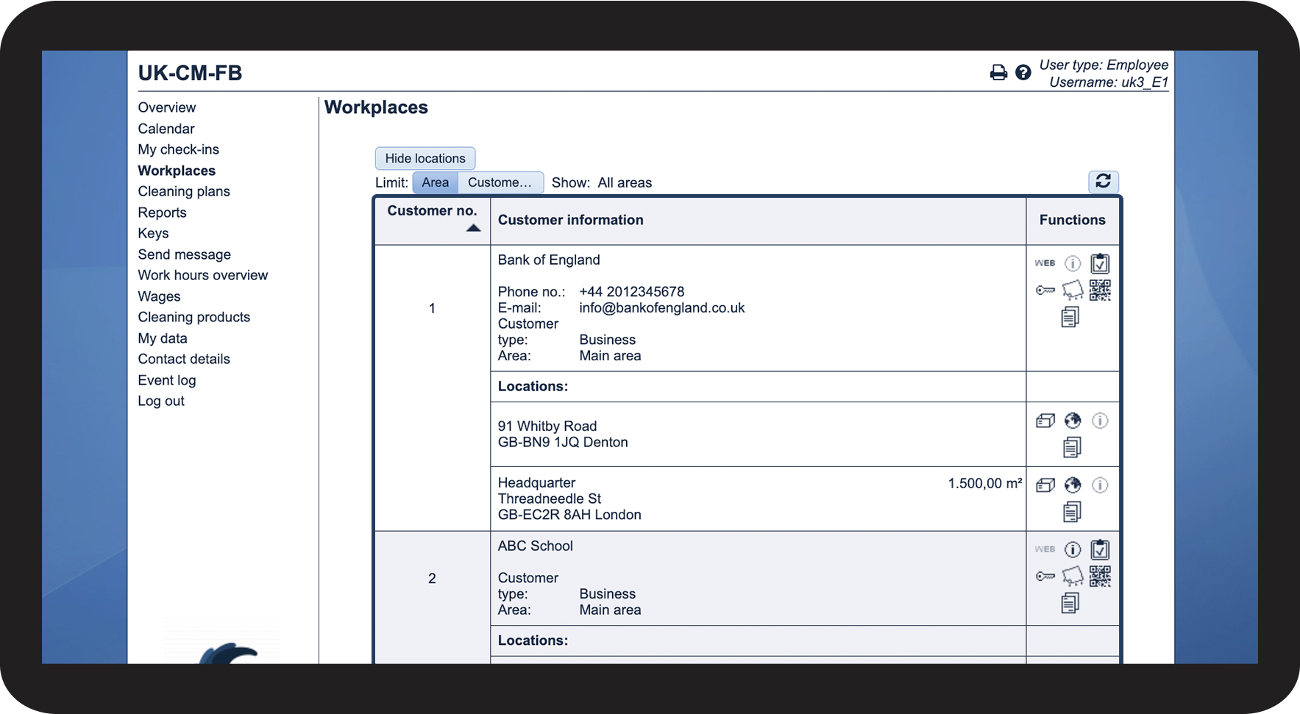The image size is (1300, 714).
Task: Click the Log out link
Action: pyautogui.click(x=161, y=401)
